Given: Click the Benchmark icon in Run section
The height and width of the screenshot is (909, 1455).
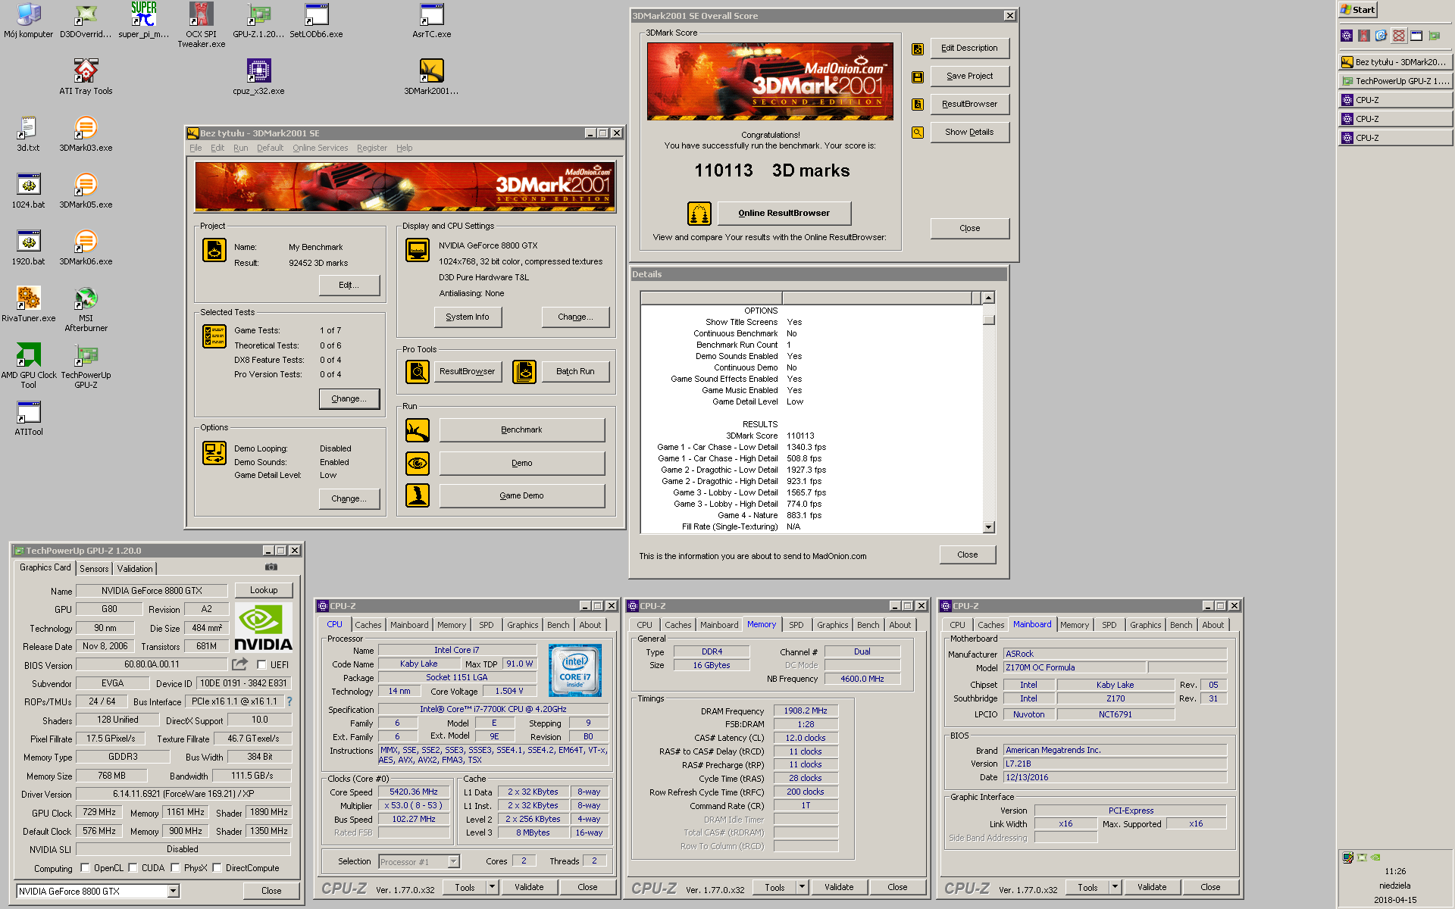Looking at the screenshot, I should coord(418,430).
